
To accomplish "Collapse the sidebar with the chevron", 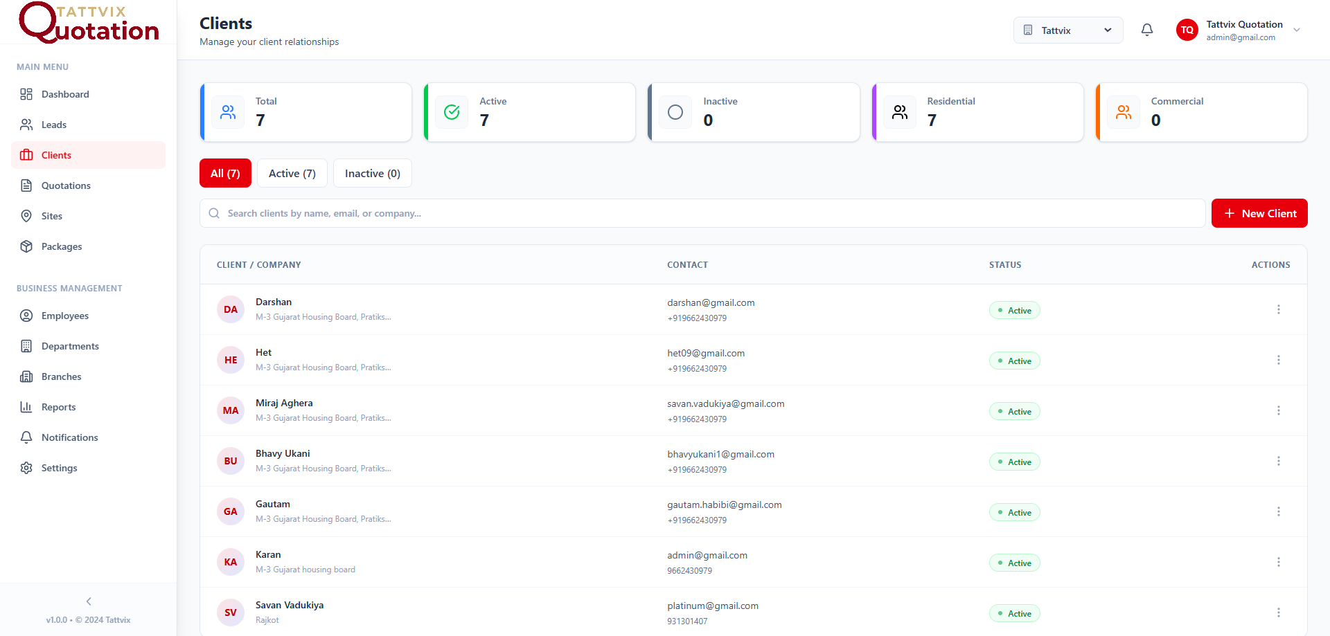I will coord(88,601).
